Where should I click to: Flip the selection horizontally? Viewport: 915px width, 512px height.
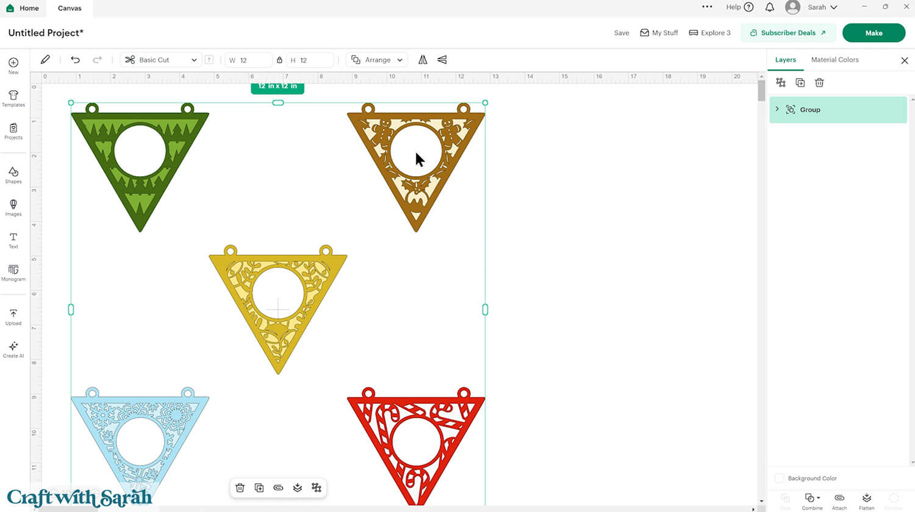423,59
